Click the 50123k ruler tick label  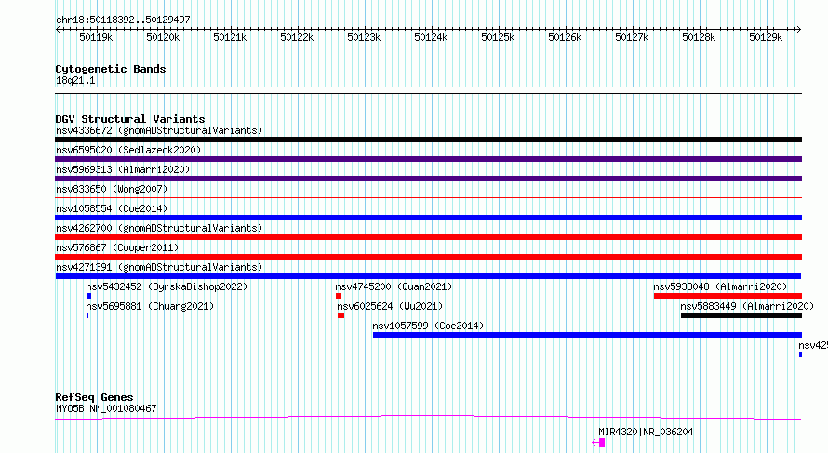coord(364,37)
